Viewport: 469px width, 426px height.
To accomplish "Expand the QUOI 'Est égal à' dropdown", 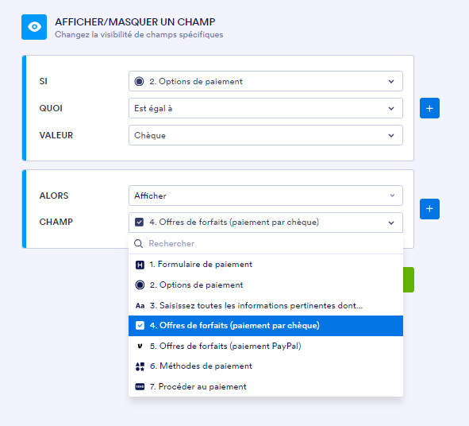I will (266, 108).
